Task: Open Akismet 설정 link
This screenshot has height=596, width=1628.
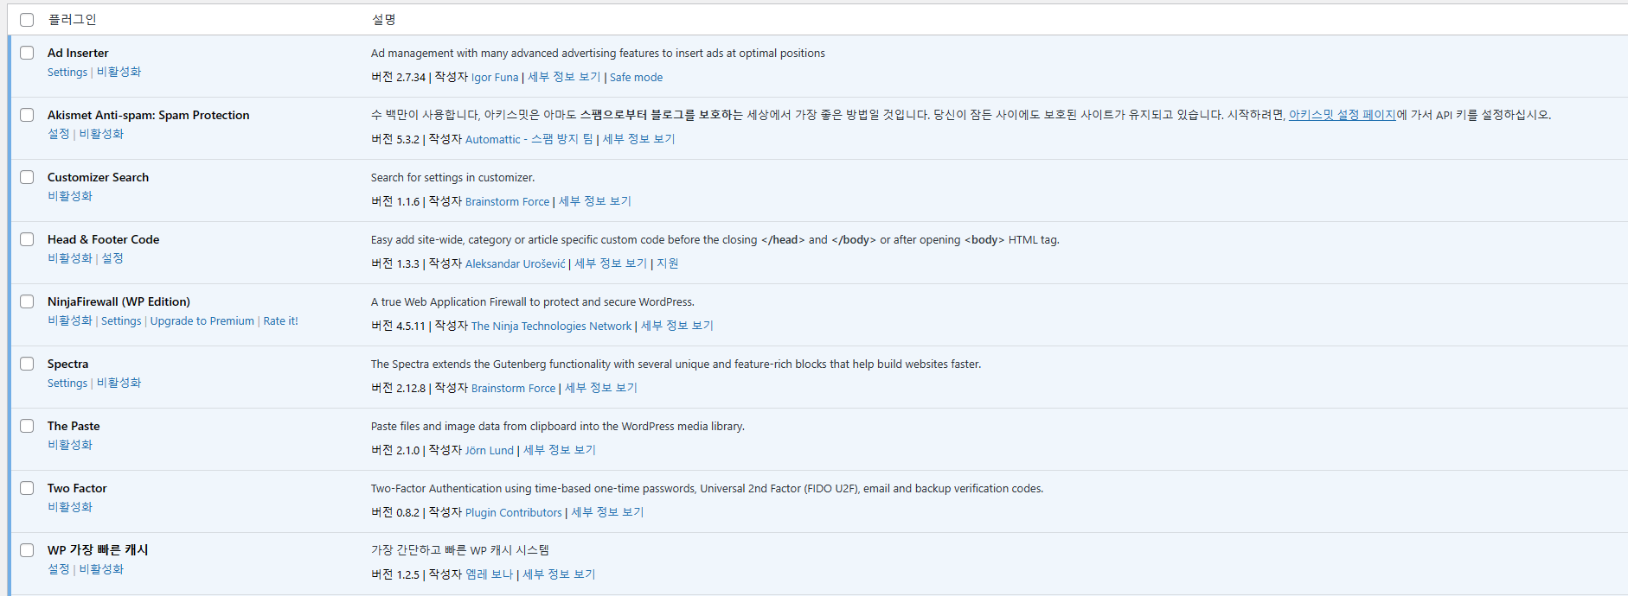Action: coord(58,135)
